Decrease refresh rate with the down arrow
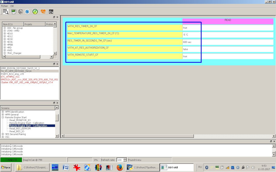The image size is (276, 172). coord(125,161)
